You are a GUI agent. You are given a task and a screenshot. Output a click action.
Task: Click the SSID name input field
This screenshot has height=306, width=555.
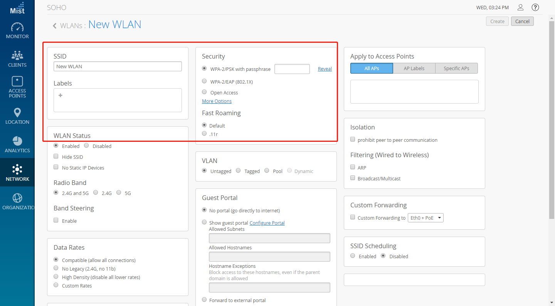click(118, 66)
